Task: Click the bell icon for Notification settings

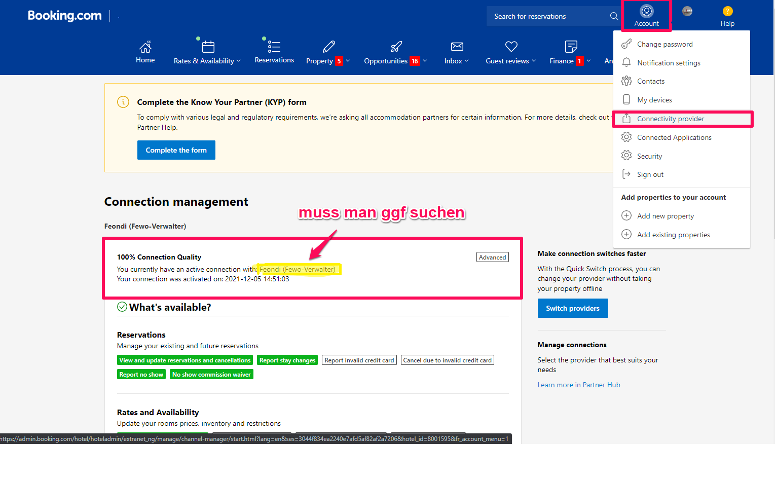Action: point(626,62)
